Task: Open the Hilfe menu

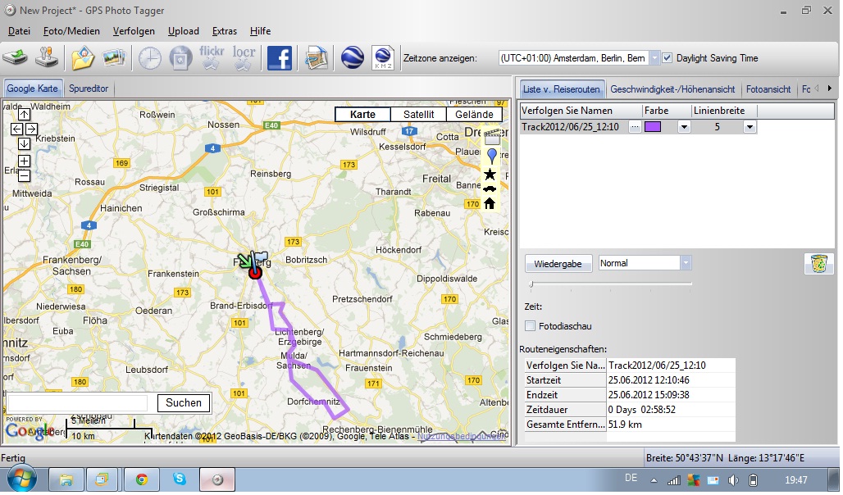Action: click(260, 31)
